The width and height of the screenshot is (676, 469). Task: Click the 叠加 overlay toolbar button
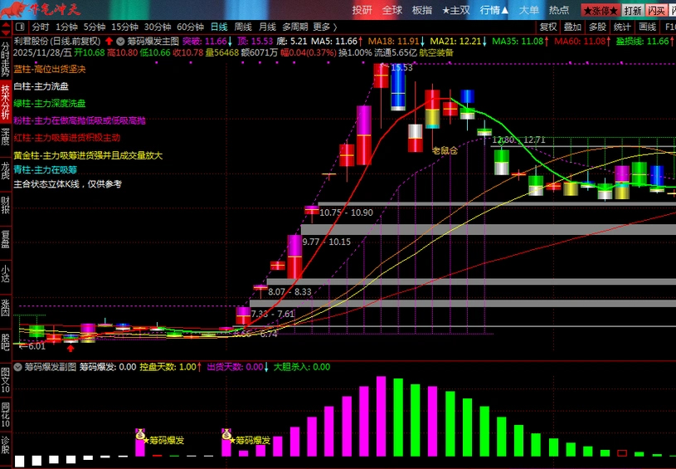click(x=572, y=27)
